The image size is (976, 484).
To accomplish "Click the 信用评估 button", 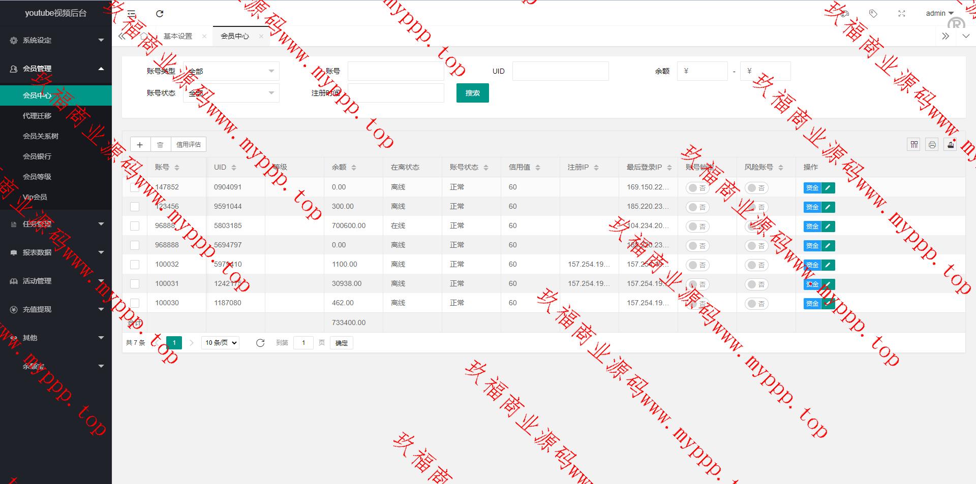I will pyautogui.click(x=188, y=145).
